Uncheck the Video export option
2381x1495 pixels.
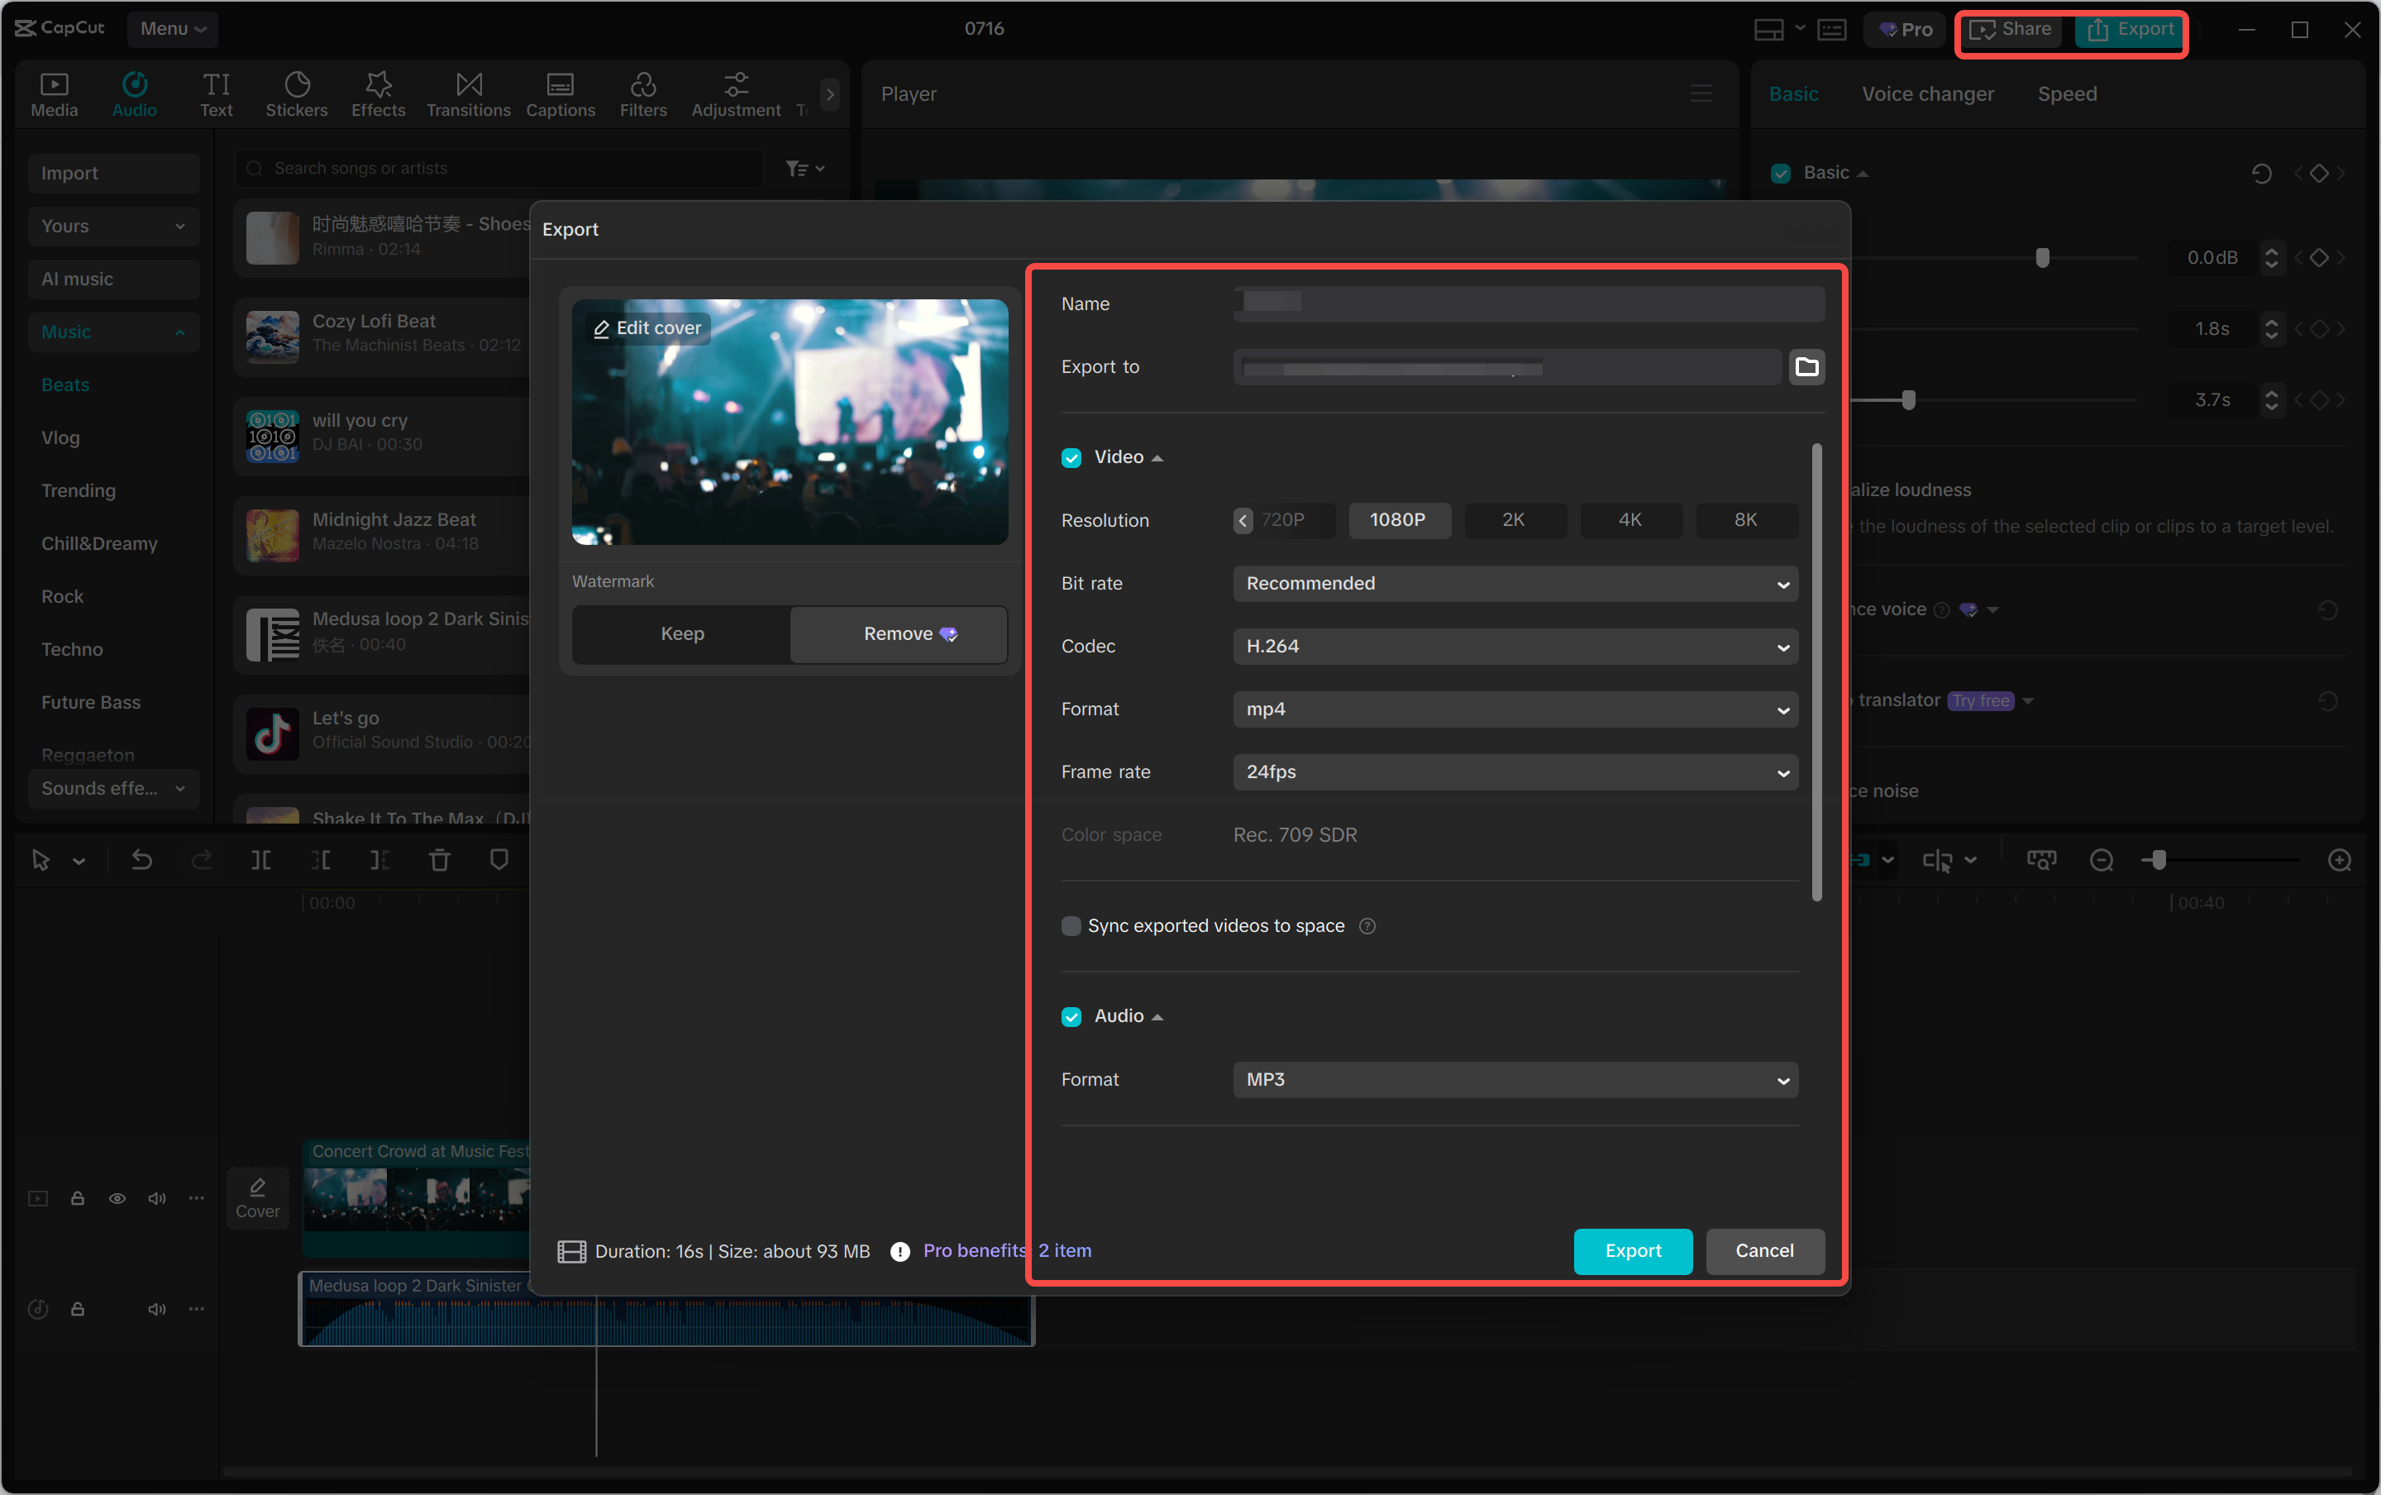point(1071,456)
